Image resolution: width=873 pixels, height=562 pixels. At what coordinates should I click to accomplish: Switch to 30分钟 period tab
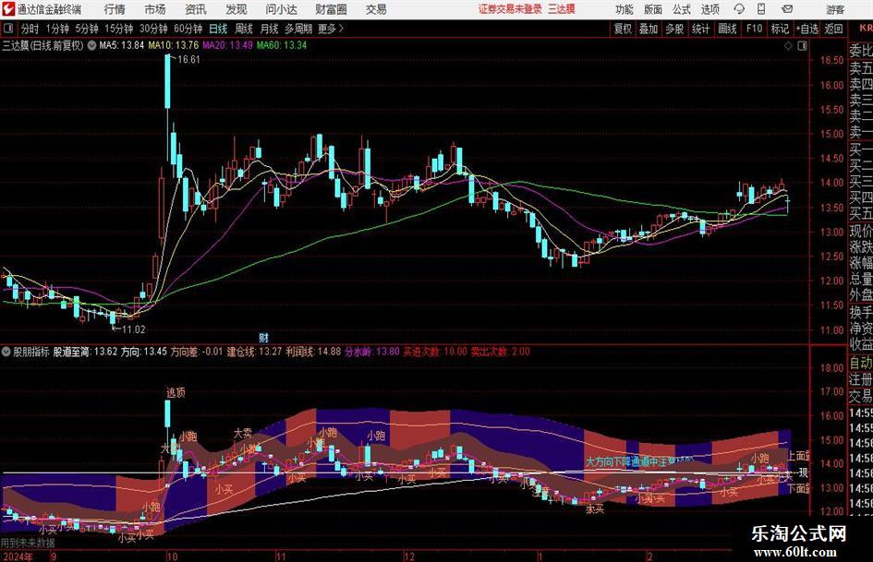[x=153, y=29]
